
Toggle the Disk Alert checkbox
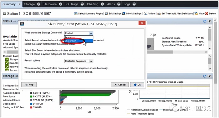point(7,63)
